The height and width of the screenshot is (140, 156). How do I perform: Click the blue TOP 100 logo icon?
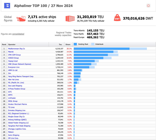pyautogui.click(x=7, y=6)
